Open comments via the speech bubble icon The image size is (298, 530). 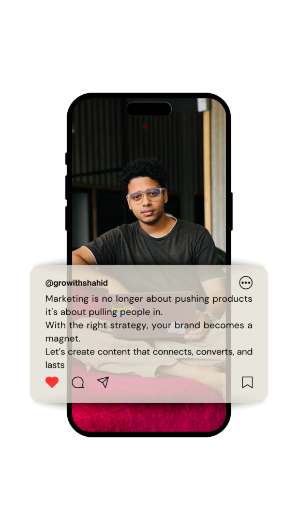(78, 382)
